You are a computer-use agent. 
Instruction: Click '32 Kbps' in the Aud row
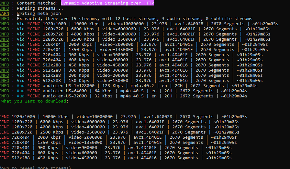click(103, 96)
